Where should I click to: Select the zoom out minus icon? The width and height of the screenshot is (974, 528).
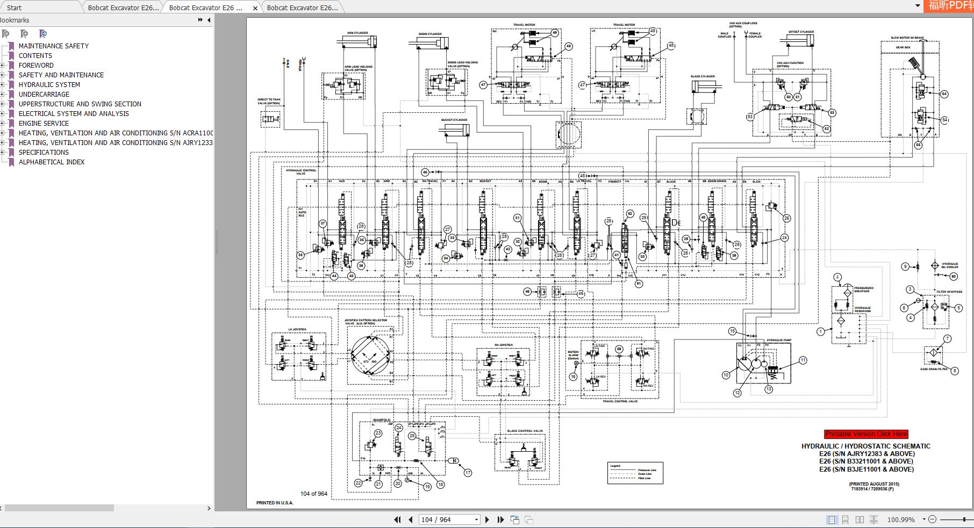tap(932, 519)
